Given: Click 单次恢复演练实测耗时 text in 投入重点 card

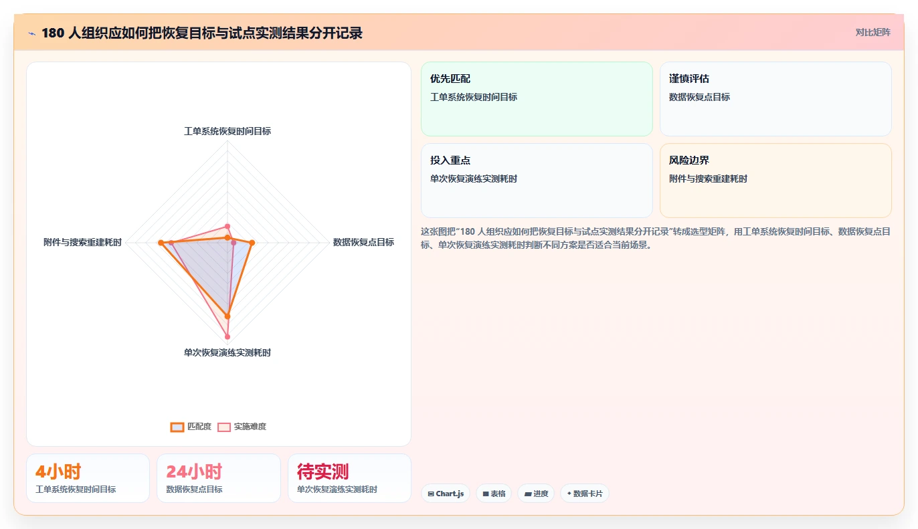Looking at the screenshot, I should (474, 179).
